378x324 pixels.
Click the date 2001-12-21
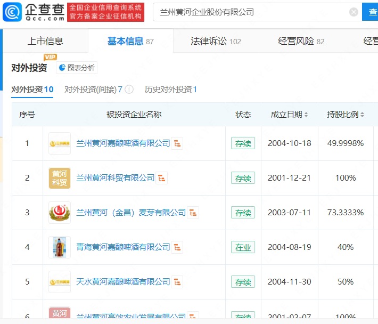[289, 178]
